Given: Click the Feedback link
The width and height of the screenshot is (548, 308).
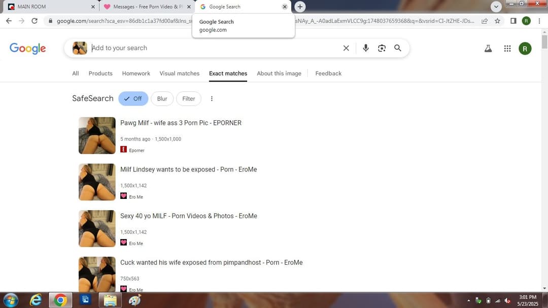Looking at the screenshot, I should click(x=328, y=74).
